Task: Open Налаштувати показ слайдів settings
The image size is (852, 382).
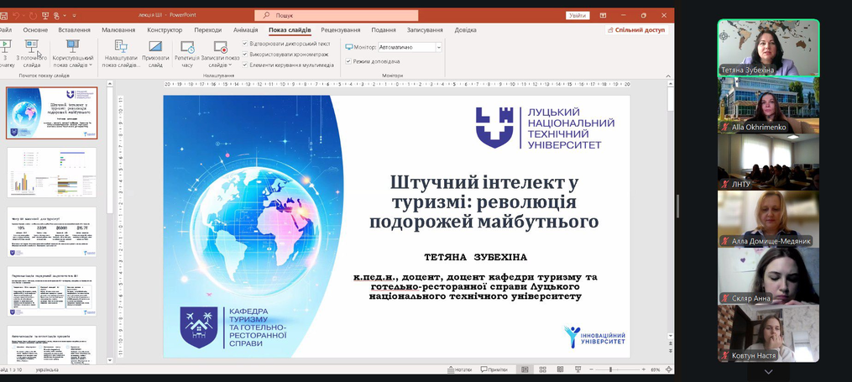Action: click(121, 53)
